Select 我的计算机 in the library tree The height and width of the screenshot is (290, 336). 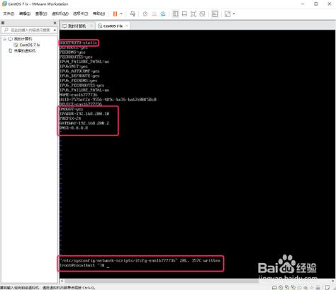click(x=23, y=39)
